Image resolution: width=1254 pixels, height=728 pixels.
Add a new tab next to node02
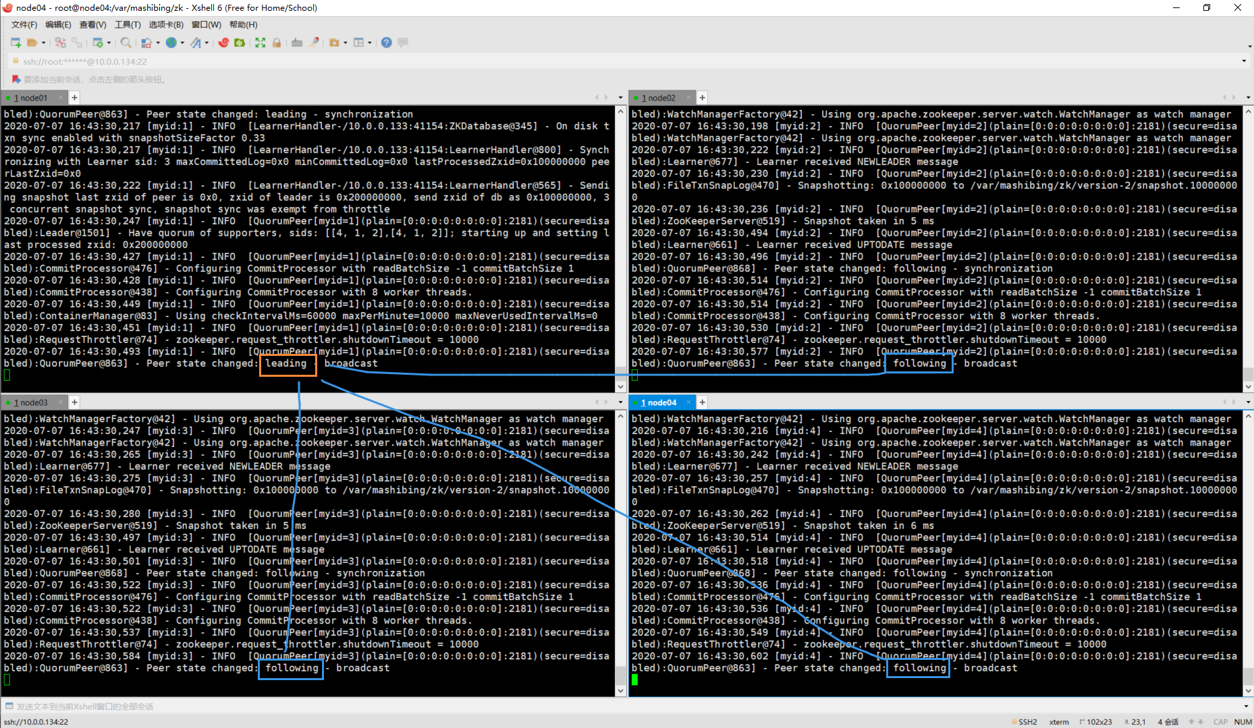(x=703, y=98)
